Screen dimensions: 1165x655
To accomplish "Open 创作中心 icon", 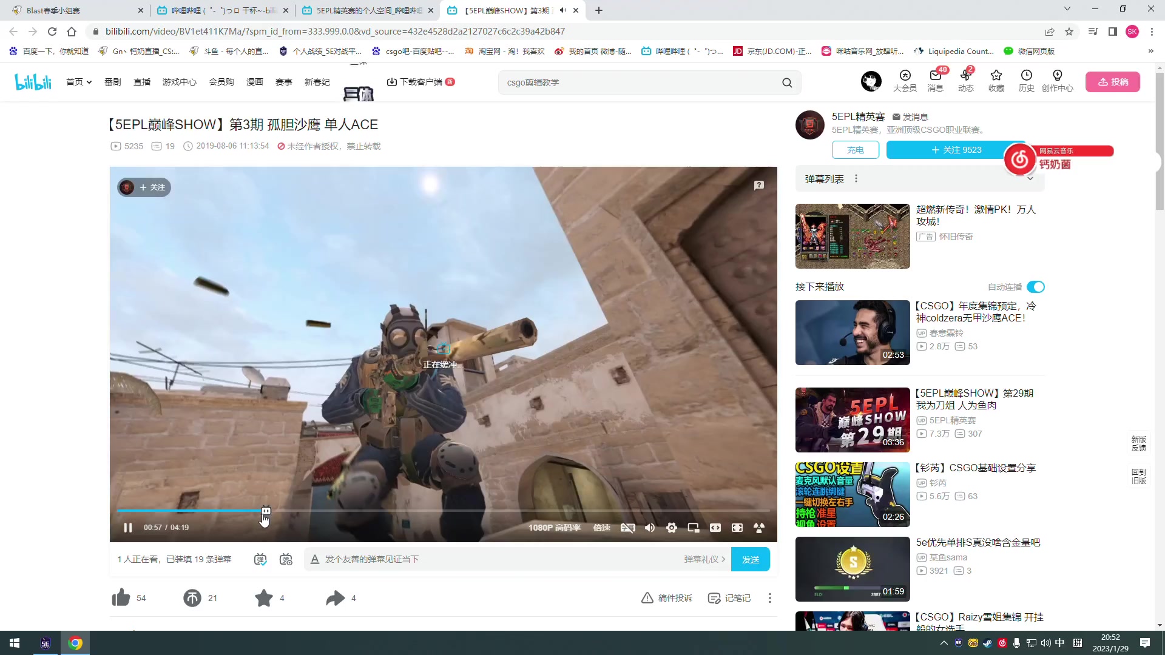I will point(1058,81).
